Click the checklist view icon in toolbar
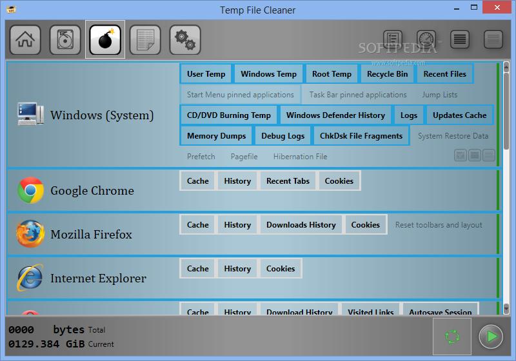 pyautogui.click(x=393, y=39)
